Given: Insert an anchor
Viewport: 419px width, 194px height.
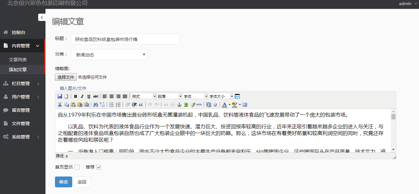Looking at the screenshot, I should click(x=179, y=104).
